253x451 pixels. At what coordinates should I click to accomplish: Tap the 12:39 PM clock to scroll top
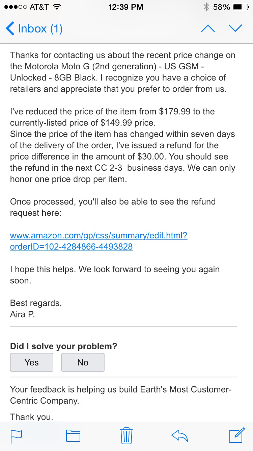[x=126, y=7]
